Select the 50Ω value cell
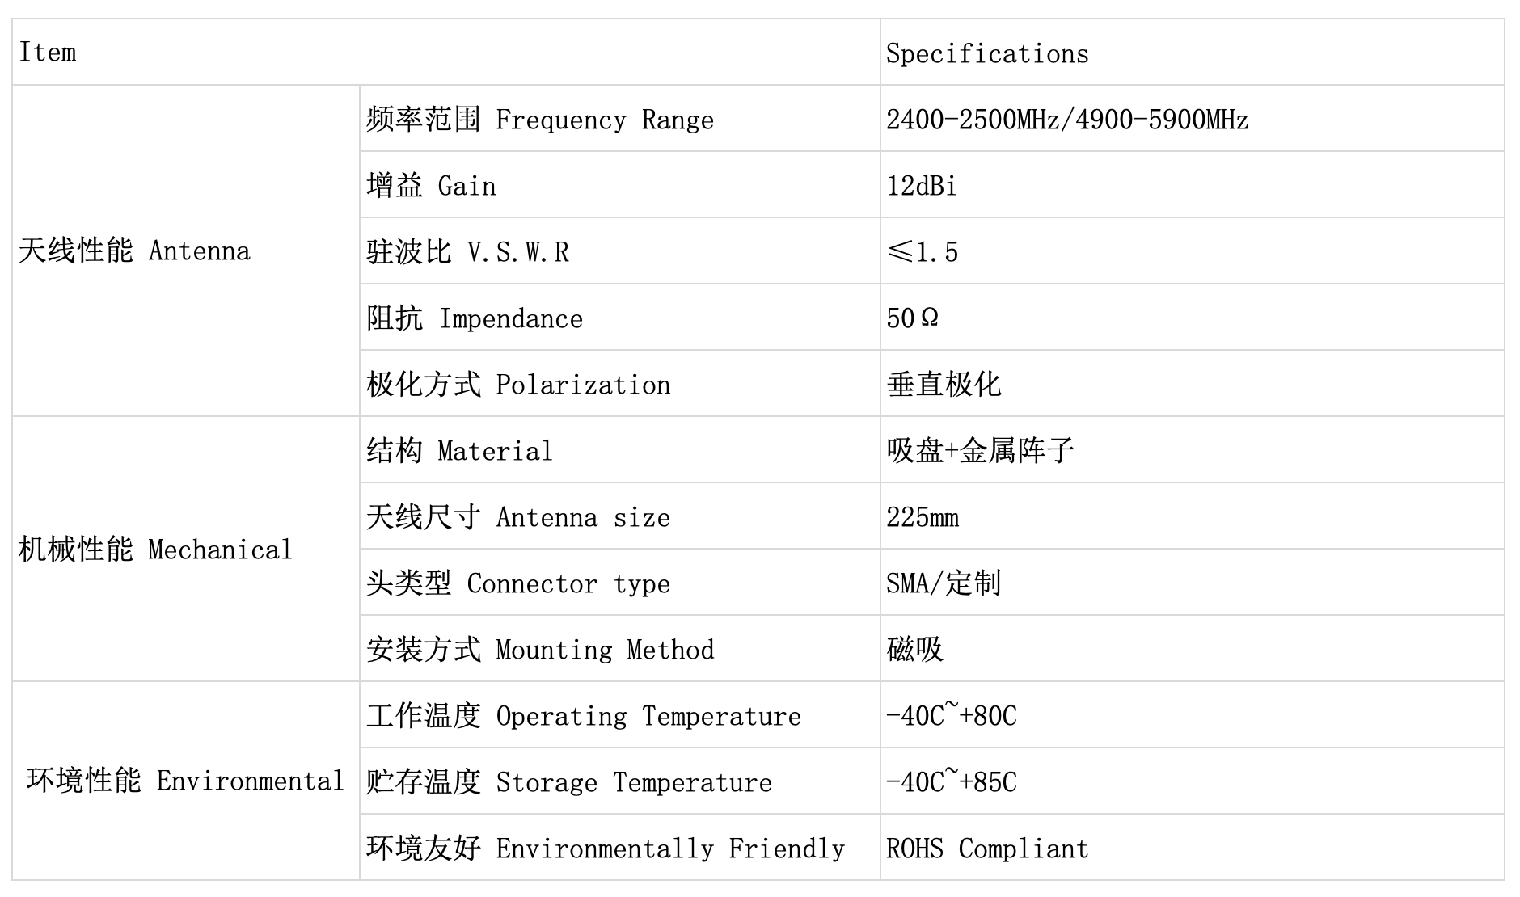The width and height of the screenshot is (1520, 897). (1193, 317)
